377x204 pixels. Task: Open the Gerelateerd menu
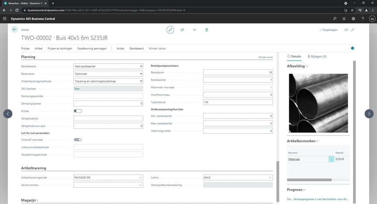click(136, 48)
